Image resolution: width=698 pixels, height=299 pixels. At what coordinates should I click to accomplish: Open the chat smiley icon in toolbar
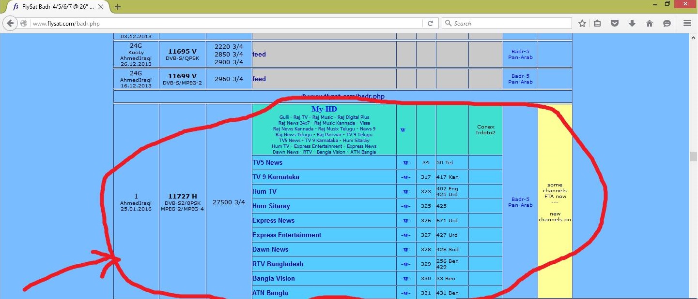coord(667,23)
